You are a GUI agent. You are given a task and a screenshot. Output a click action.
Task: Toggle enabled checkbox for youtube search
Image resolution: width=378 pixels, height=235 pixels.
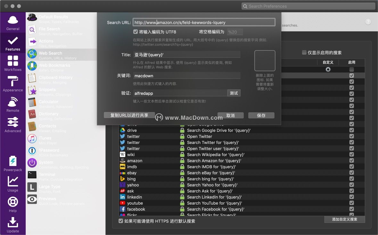[x=352, y=203]
